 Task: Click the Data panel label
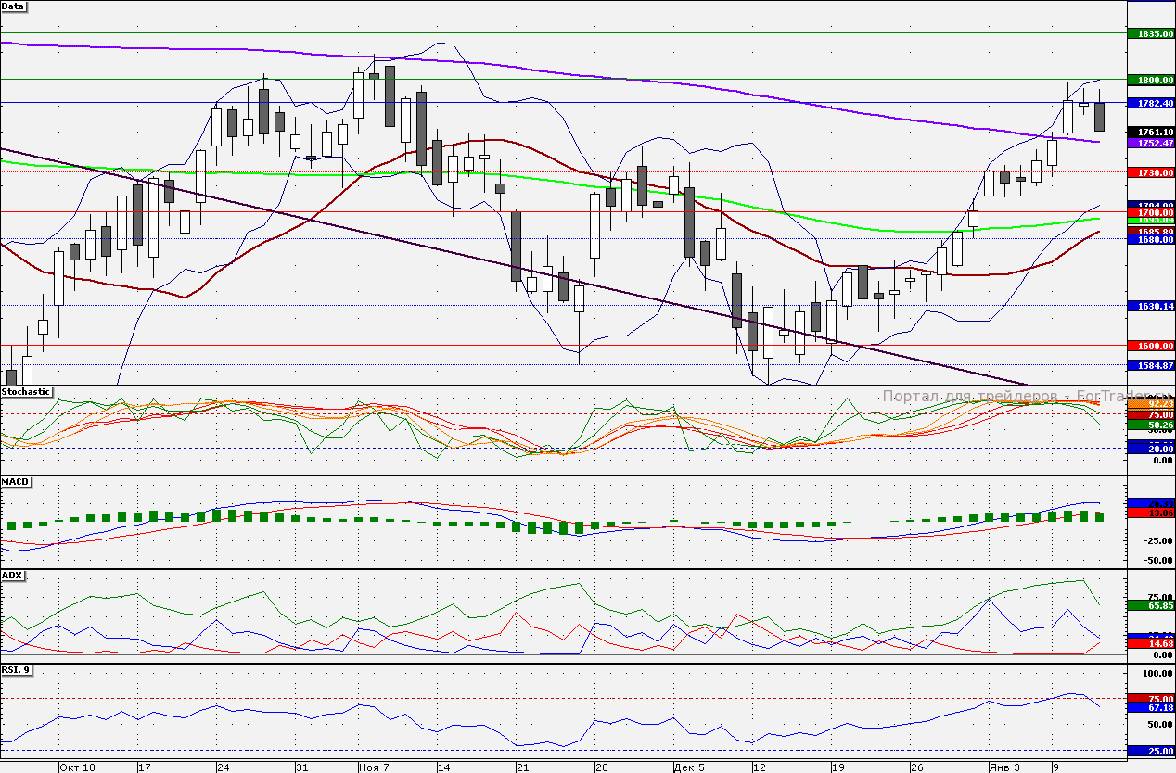[14, 6]
